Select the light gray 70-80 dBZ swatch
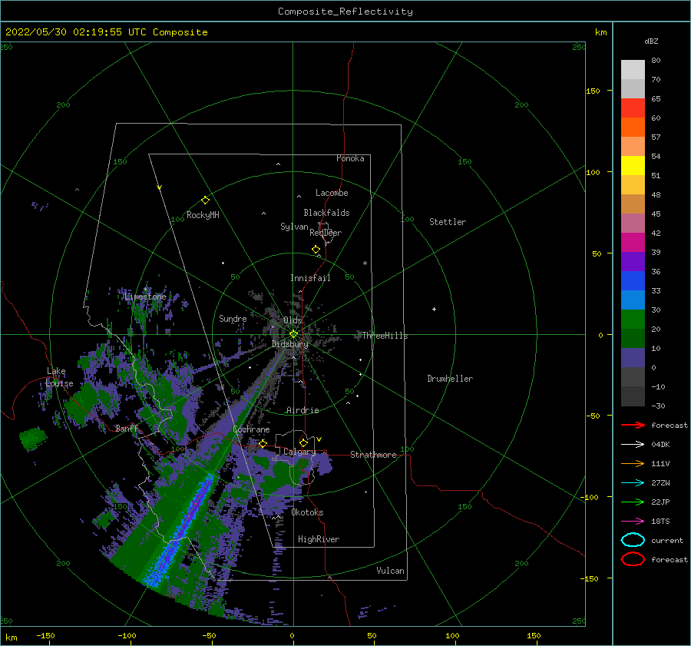691x646 pixels. [633, 70]
